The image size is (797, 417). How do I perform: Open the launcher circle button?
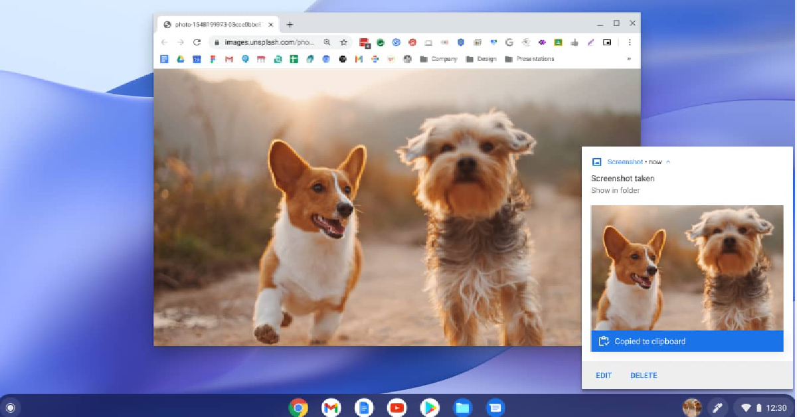point(11,407)
